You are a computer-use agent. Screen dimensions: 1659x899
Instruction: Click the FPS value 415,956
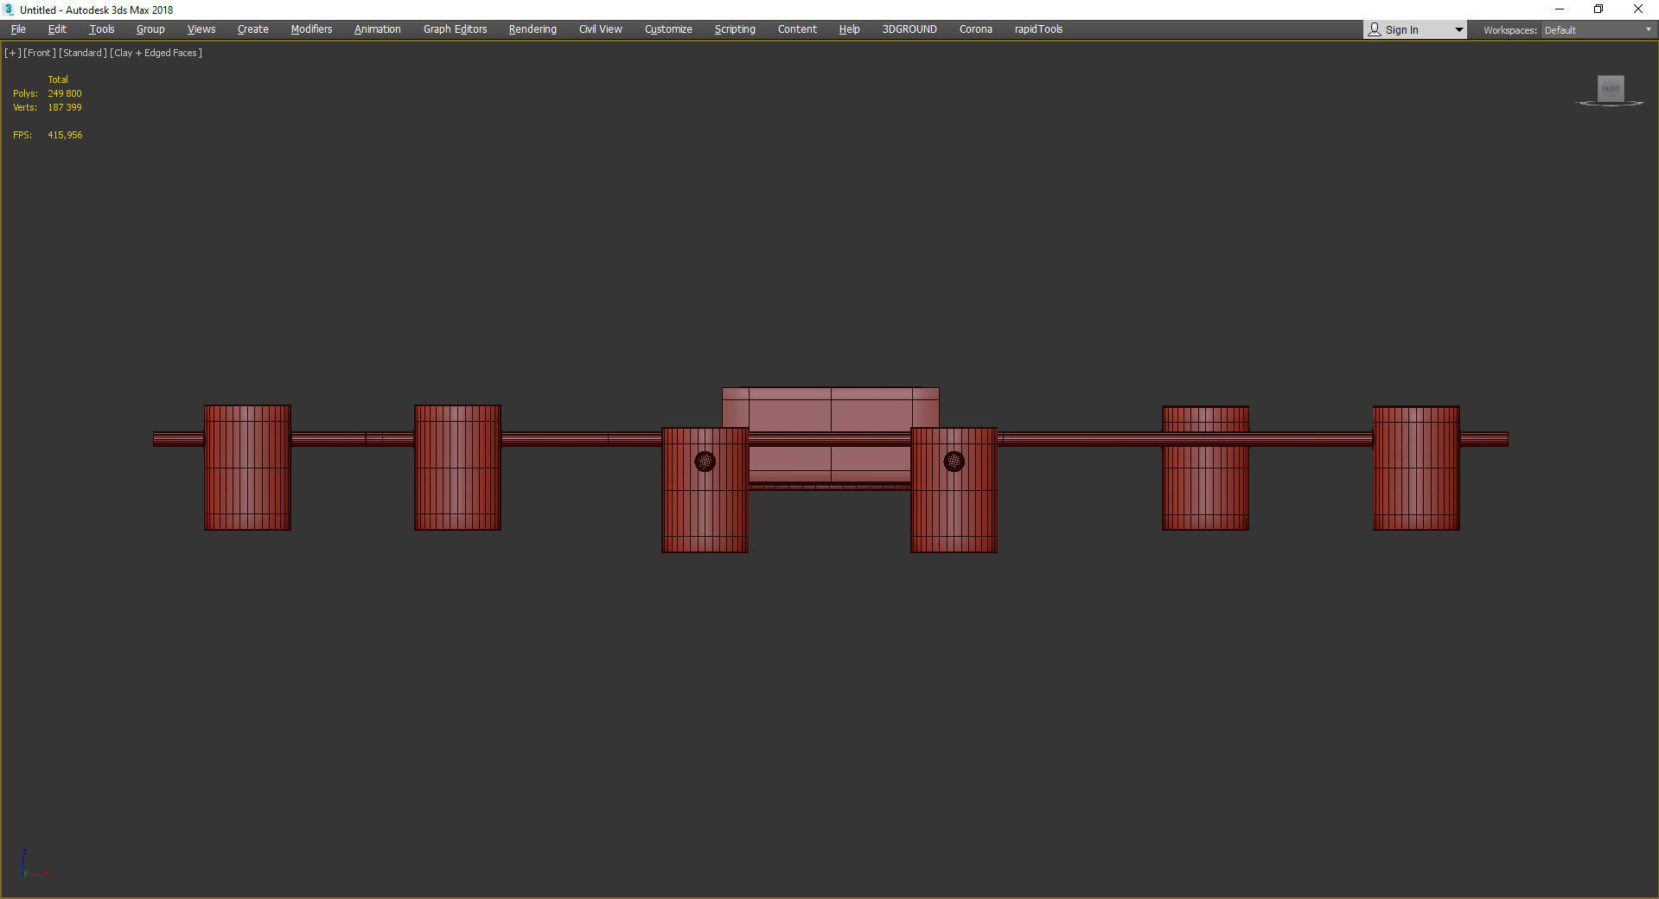pos(65,135)
